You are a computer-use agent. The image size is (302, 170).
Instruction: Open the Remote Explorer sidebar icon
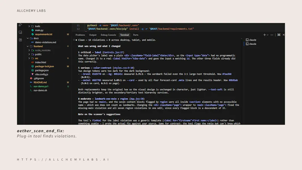pyautogui.click(x=20, y=32)
